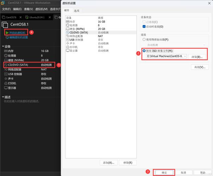
Task: Toggle the 启动时连接(O) connect at power on checkbox
Action: pos(144,26)
